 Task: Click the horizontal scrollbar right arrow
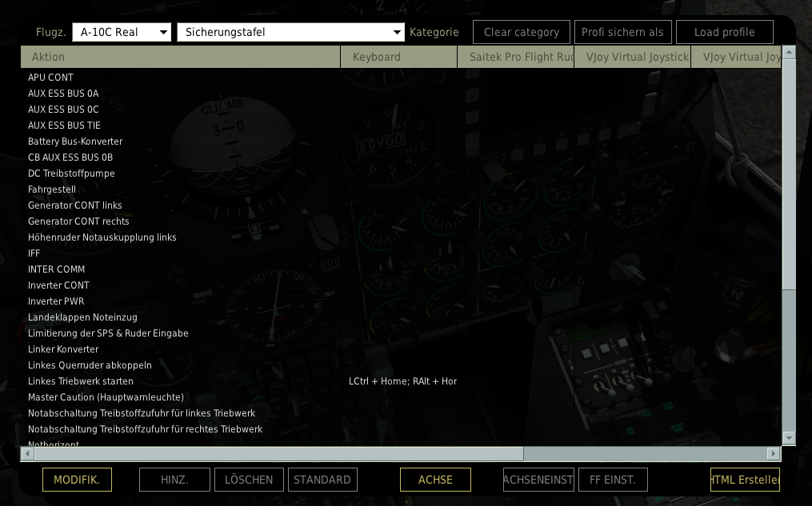click(773, 454)
